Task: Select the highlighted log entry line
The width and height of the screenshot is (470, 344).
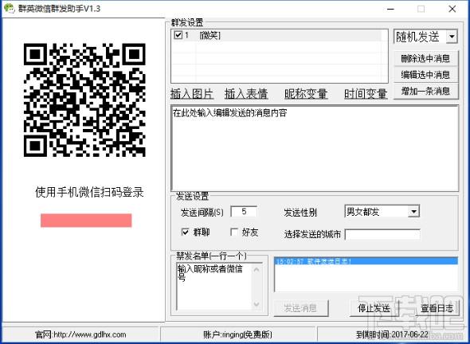Action: point(366,261)
